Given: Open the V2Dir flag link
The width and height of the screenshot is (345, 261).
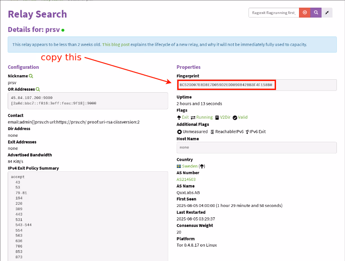Looking at the screenshot, I should point(225,117).
